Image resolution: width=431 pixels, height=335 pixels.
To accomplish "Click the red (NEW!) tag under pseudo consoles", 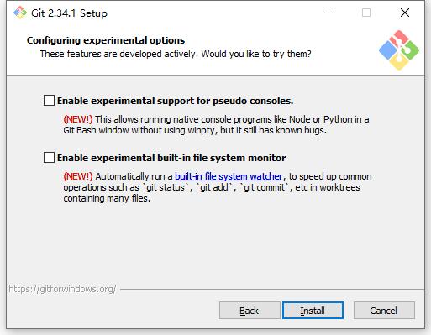I will coord(78,119).
